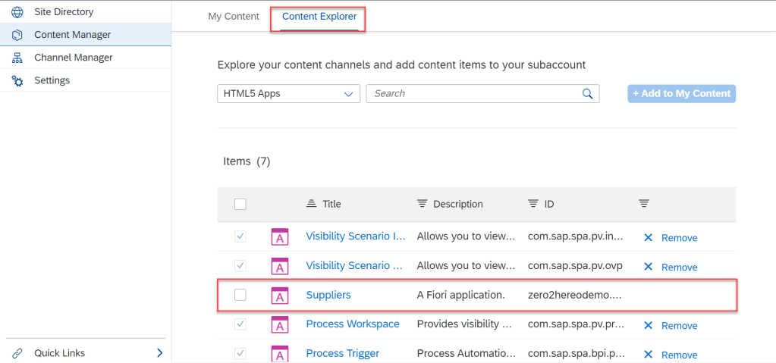This screenshot has height=363, width=776.
Task: Click the Quick Links chain icon
Action: [x=17, y=353]
